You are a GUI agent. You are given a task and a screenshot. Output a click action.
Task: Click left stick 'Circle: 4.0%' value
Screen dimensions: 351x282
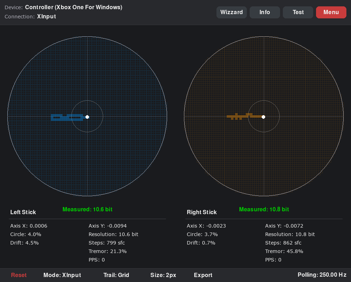pyautogui.click(x=26, y=234)
